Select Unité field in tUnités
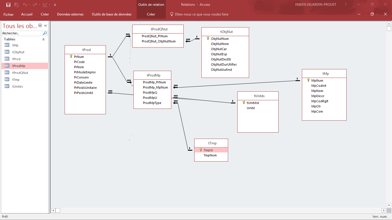The height and width of the screenshot is (220, 392). [x=251, y=108]
